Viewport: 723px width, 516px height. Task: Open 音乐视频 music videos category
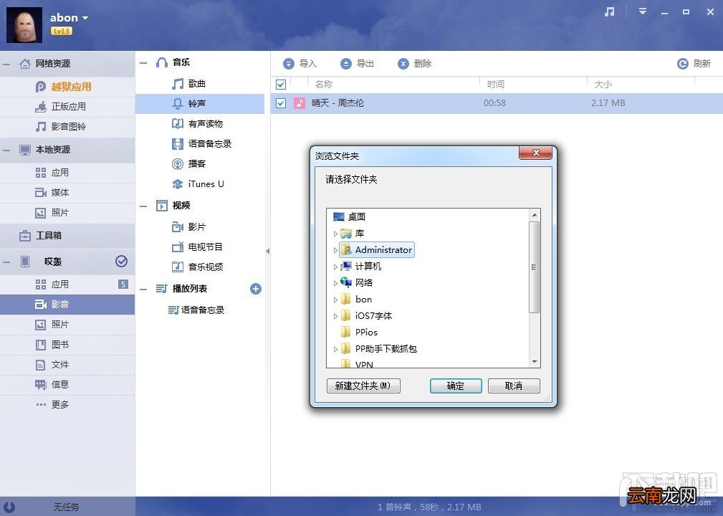[200, 267]
